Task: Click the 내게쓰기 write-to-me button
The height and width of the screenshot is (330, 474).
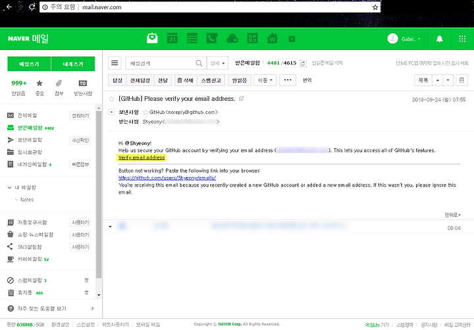Action: (73, 64)
